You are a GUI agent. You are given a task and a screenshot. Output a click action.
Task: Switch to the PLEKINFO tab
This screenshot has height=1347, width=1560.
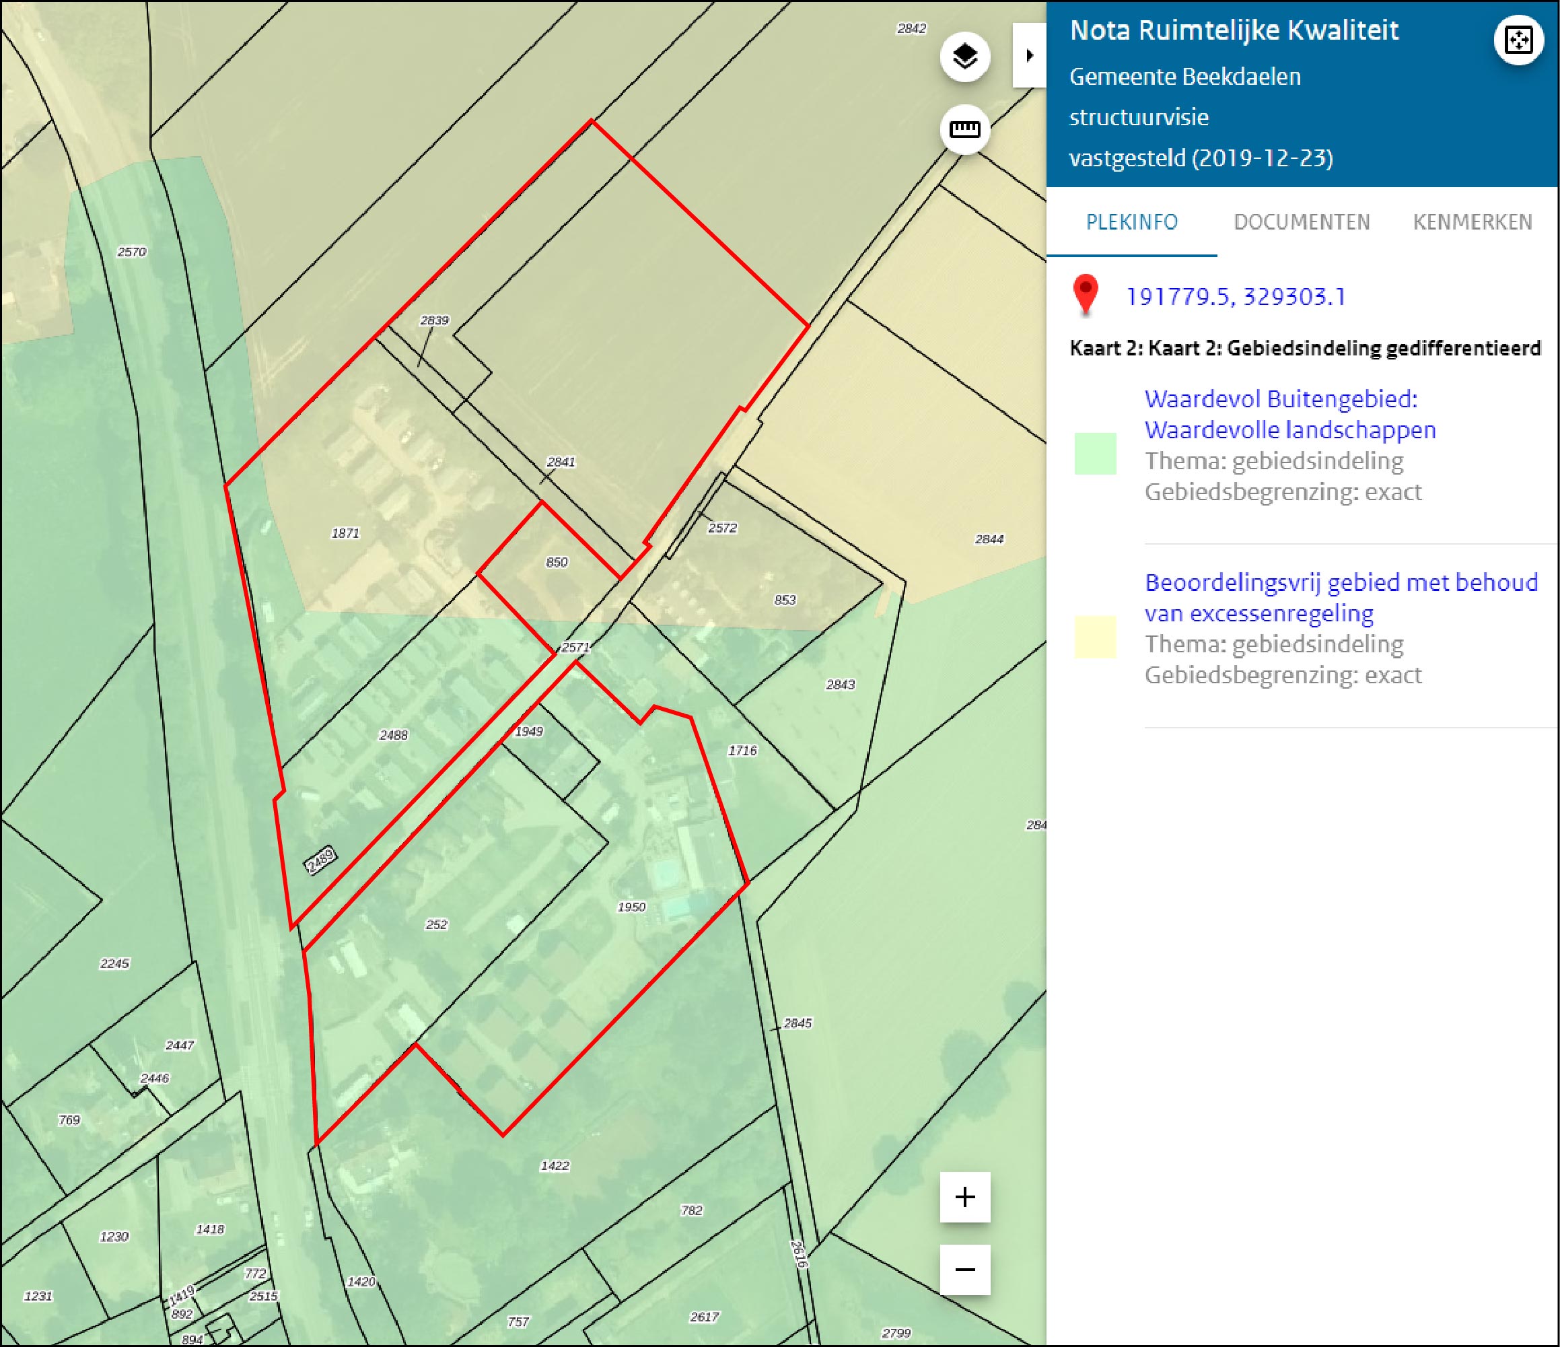click(1131, 222)
